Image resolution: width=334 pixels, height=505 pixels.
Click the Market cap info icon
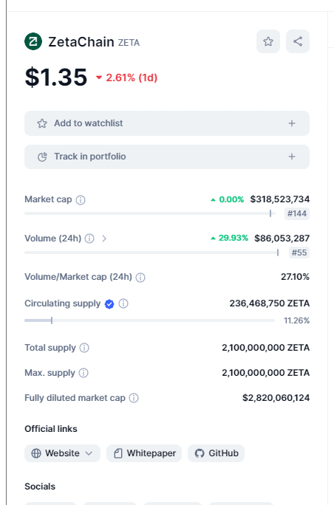click(81, 200)
